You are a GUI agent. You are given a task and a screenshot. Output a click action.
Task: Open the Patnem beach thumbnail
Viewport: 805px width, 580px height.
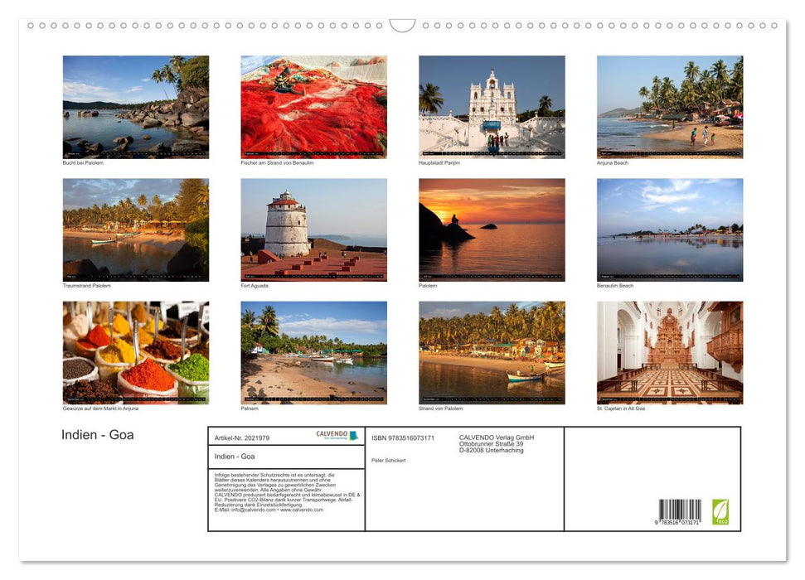click(x=313, y=350)
